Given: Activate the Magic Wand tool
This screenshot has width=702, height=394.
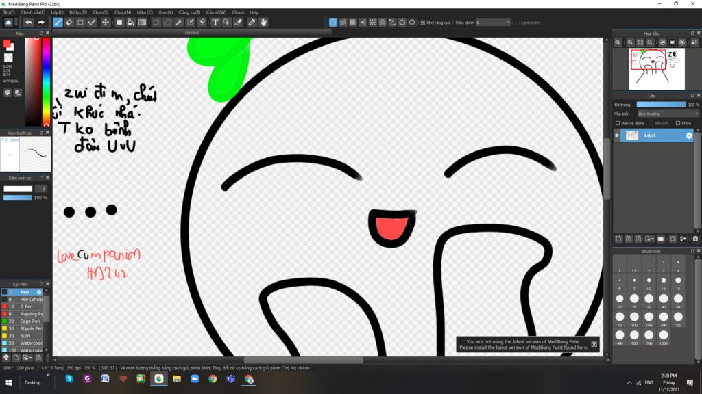Looking at the screenshot, I should [x=179, y=23].
